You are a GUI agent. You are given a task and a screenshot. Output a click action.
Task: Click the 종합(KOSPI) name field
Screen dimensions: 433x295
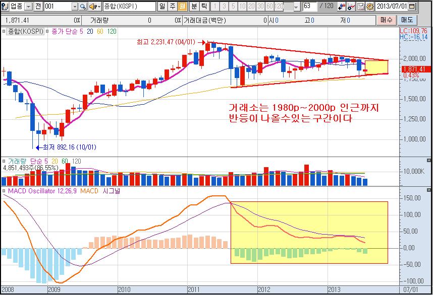(x=129, y=7)
